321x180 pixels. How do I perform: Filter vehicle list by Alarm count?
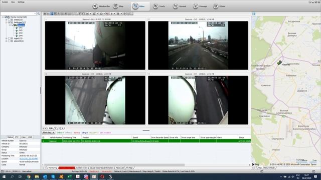77,132
